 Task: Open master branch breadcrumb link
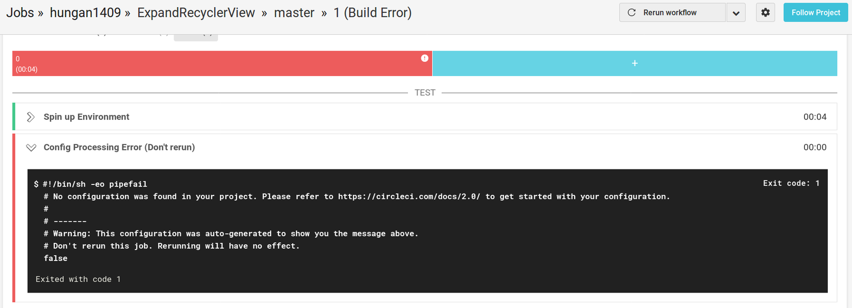point(294,13)
